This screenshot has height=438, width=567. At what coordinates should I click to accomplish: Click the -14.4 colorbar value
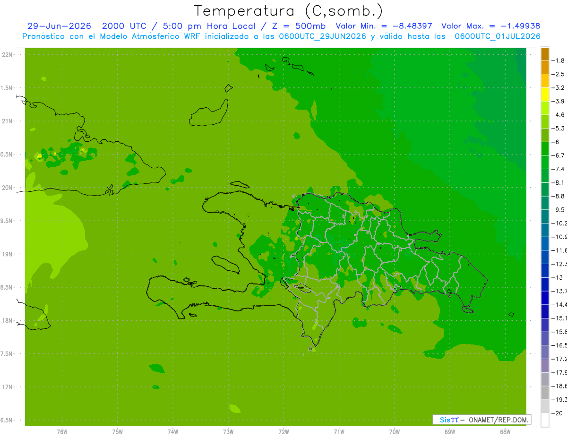coord(560,304)
